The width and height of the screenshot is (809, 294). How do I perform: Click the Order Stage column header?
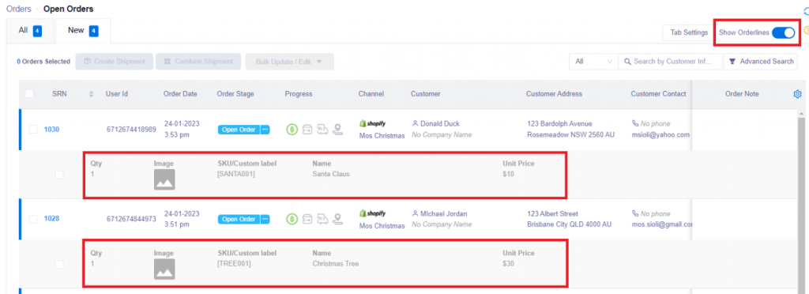click(235, 94)
